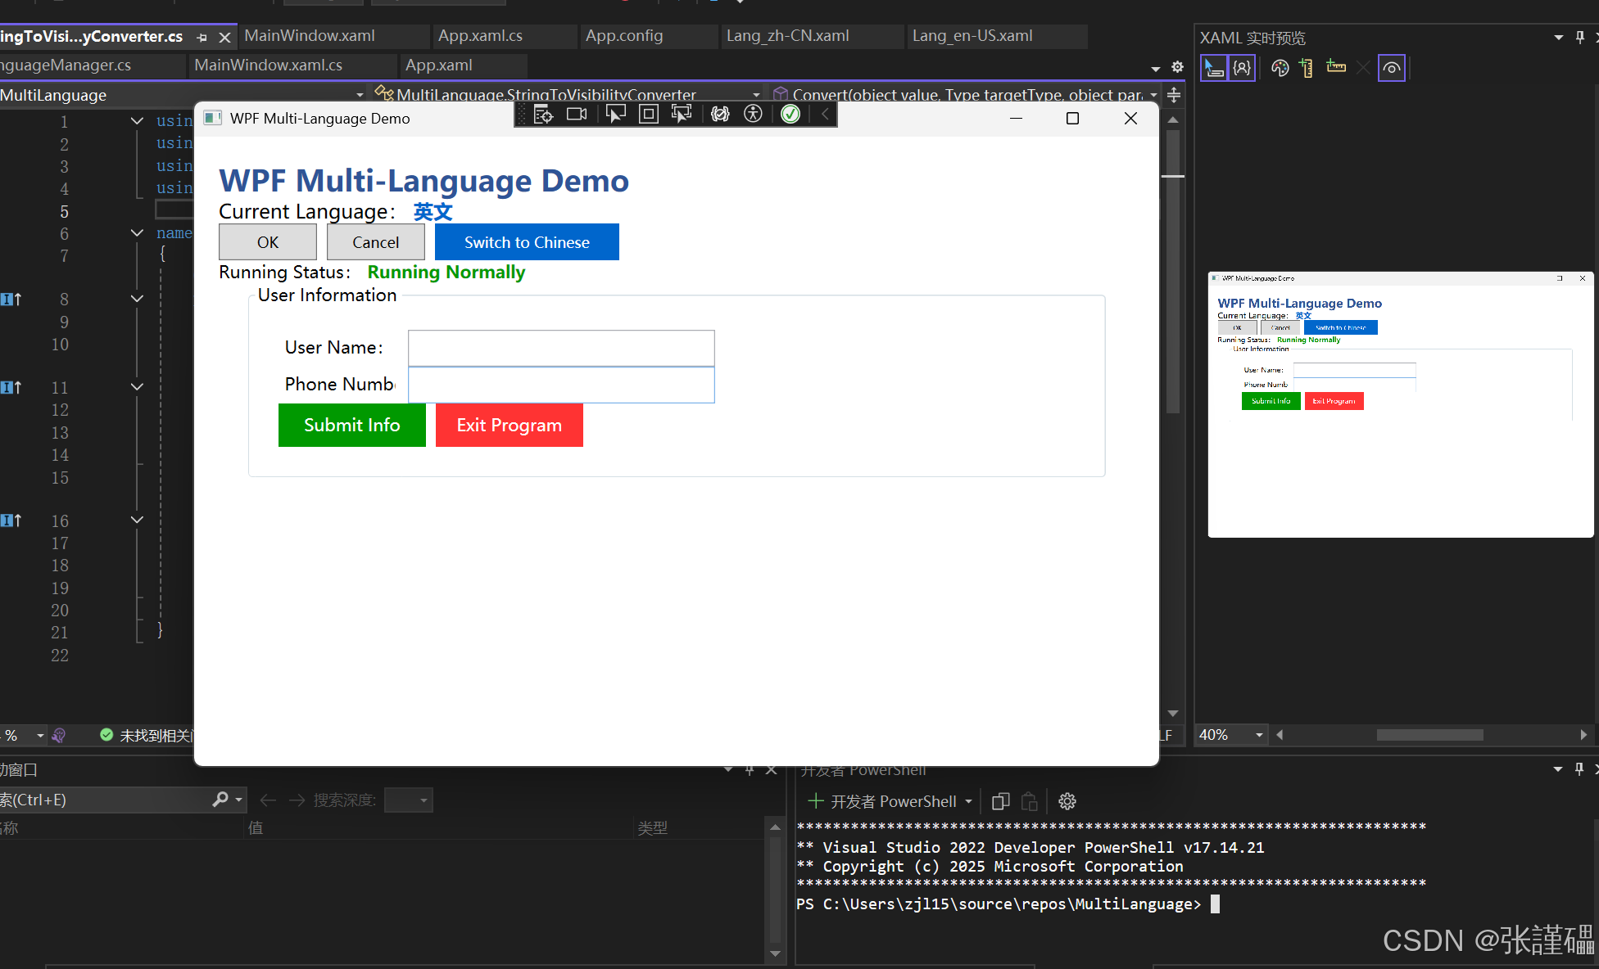This screenshot has width=1599, height=969.
Task: Activate Select Element in the debug toolbar
Action: pos(615,115)
